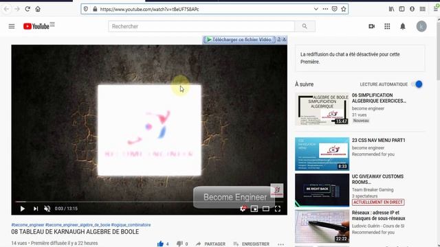Open the more actions ellipsis below the video
Viewport: 440px width, 247px height.
[x=280, y=244]
